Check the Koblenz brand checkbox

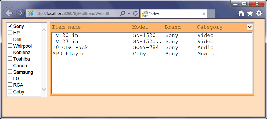(x=10, y=52)
